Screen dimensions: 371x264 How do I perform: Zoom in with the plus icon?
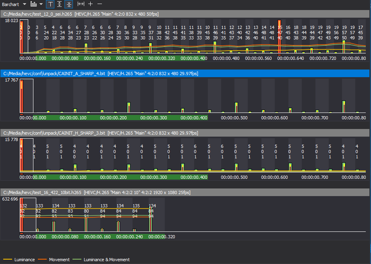click(x=90, y=4)
